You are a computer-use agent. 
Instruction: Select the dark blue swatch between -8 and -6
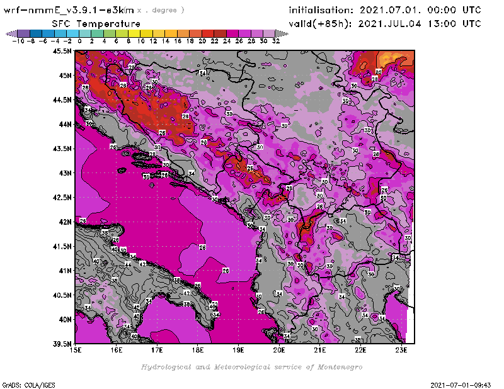[36, 34]
